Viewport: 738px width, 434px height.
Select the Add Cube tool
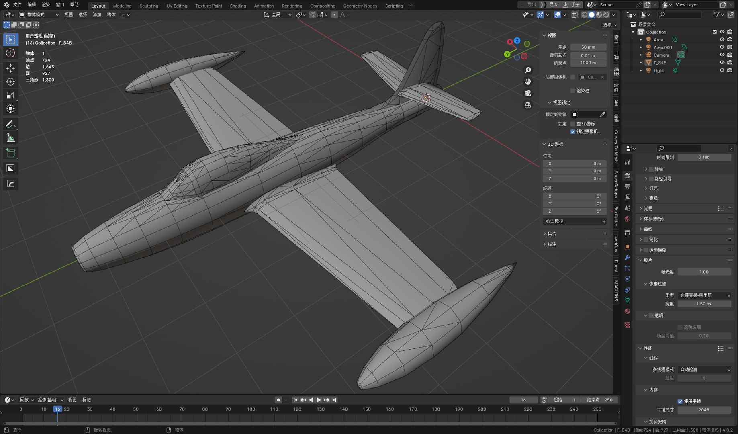point(11,153)
